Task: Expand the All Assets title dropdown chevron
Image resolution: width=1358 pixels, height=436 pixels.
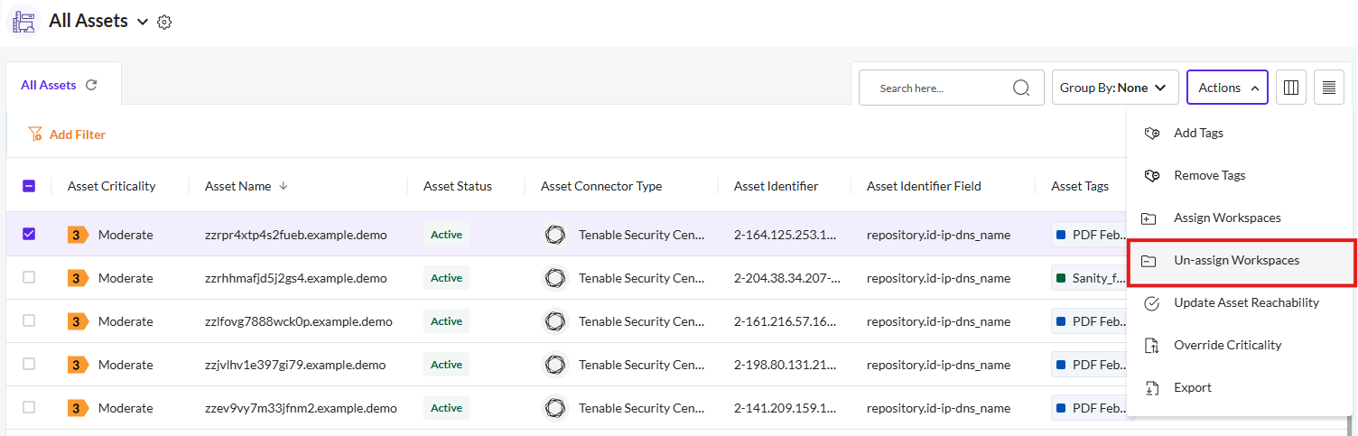Action: 143,23
